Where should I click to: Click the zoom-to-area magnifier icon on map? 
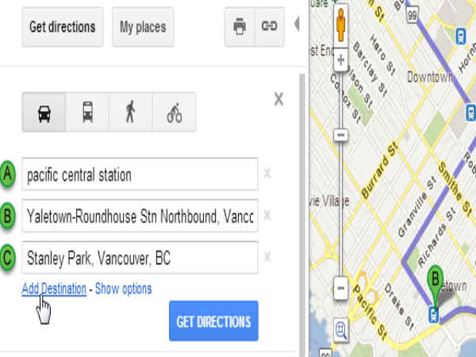coord(341,330)
